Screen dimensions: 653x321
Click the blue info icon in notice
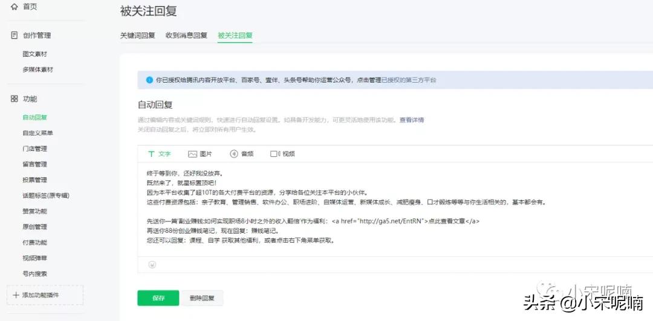(x=149, y=80)
